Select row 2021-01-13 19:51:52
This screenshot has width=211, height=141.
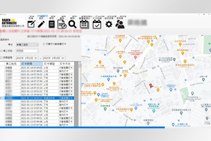point(37,91)
